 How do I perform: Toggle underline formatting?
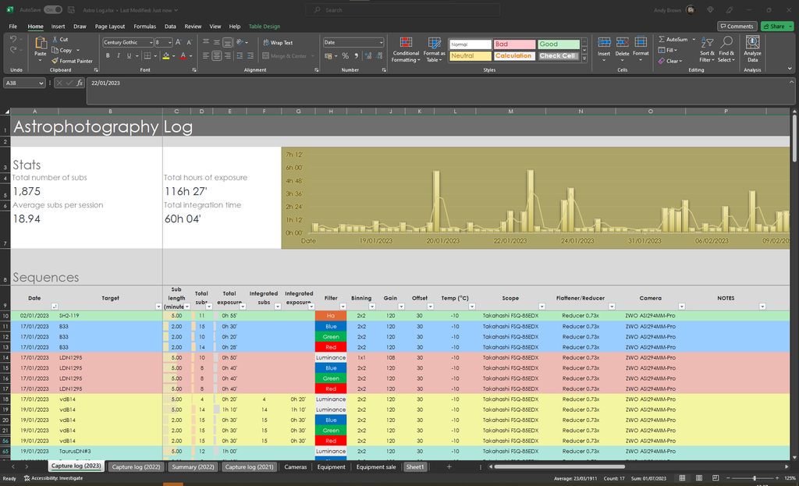pyautogui.click(x=129, y=56)
